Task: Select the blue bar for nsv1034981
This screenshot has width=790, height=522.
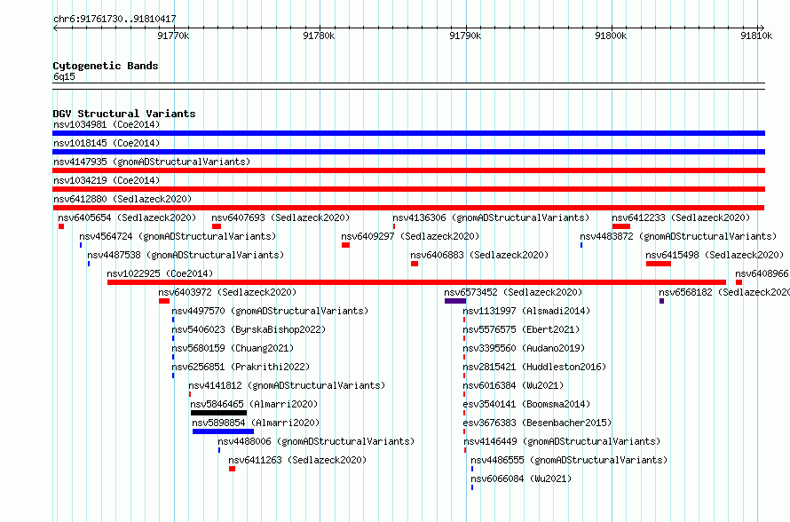Action: [408, 133]
